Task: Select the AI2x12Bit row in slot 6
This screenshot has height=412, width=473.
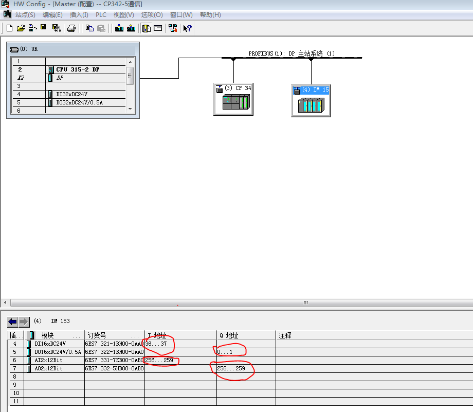Action: [240, 360]
